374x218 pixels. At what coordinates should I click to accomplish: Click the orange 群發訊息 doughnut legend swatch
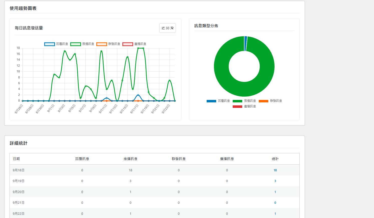point(263,101)
